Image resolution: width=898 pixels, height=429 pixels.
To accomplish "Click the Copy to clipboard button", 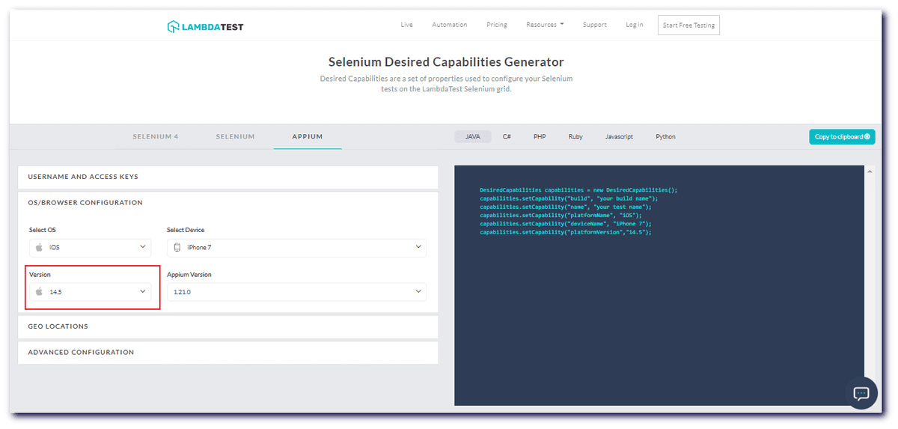I will [x=841, y=137].
